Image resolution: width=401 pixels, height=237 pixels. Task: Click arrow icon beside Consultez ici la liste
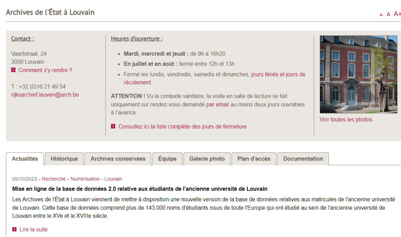[113, 127]
